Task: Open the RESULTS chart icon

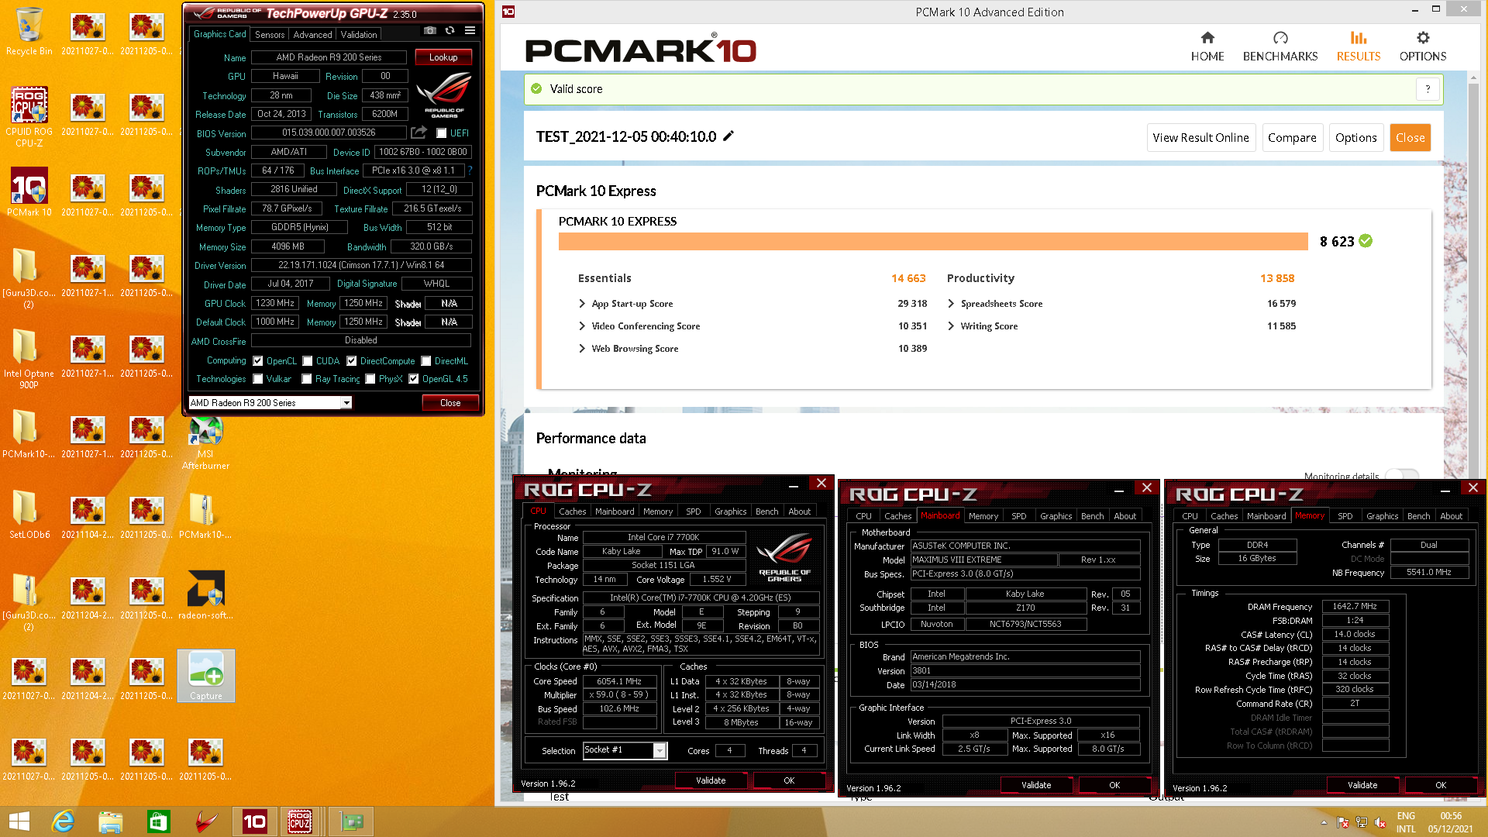Action: click(1359, 38)
